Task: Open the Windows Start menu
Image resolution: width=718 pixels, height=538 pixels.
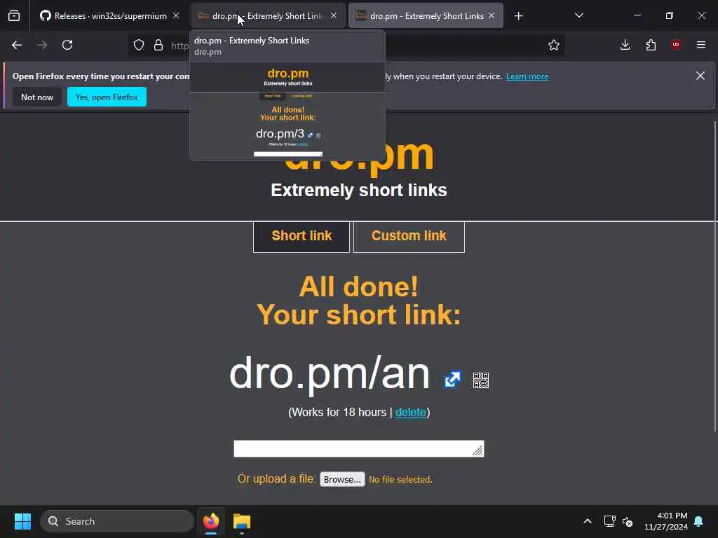Action: [x=22, y=521]
